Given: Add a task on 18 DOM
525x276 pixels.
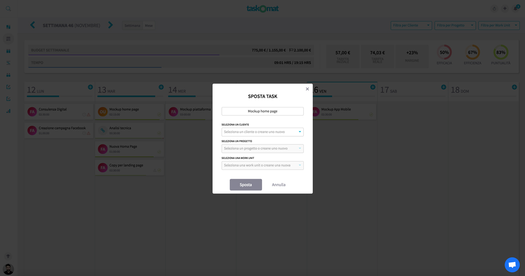Looking at the screenshot, I should (x=514, y=87).
